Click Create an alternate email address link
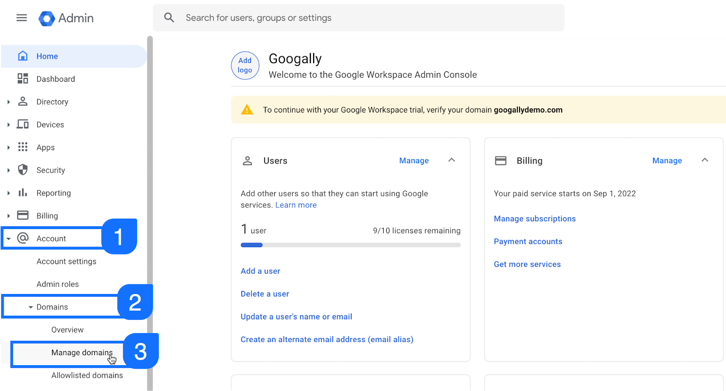 tap(327, 339)
